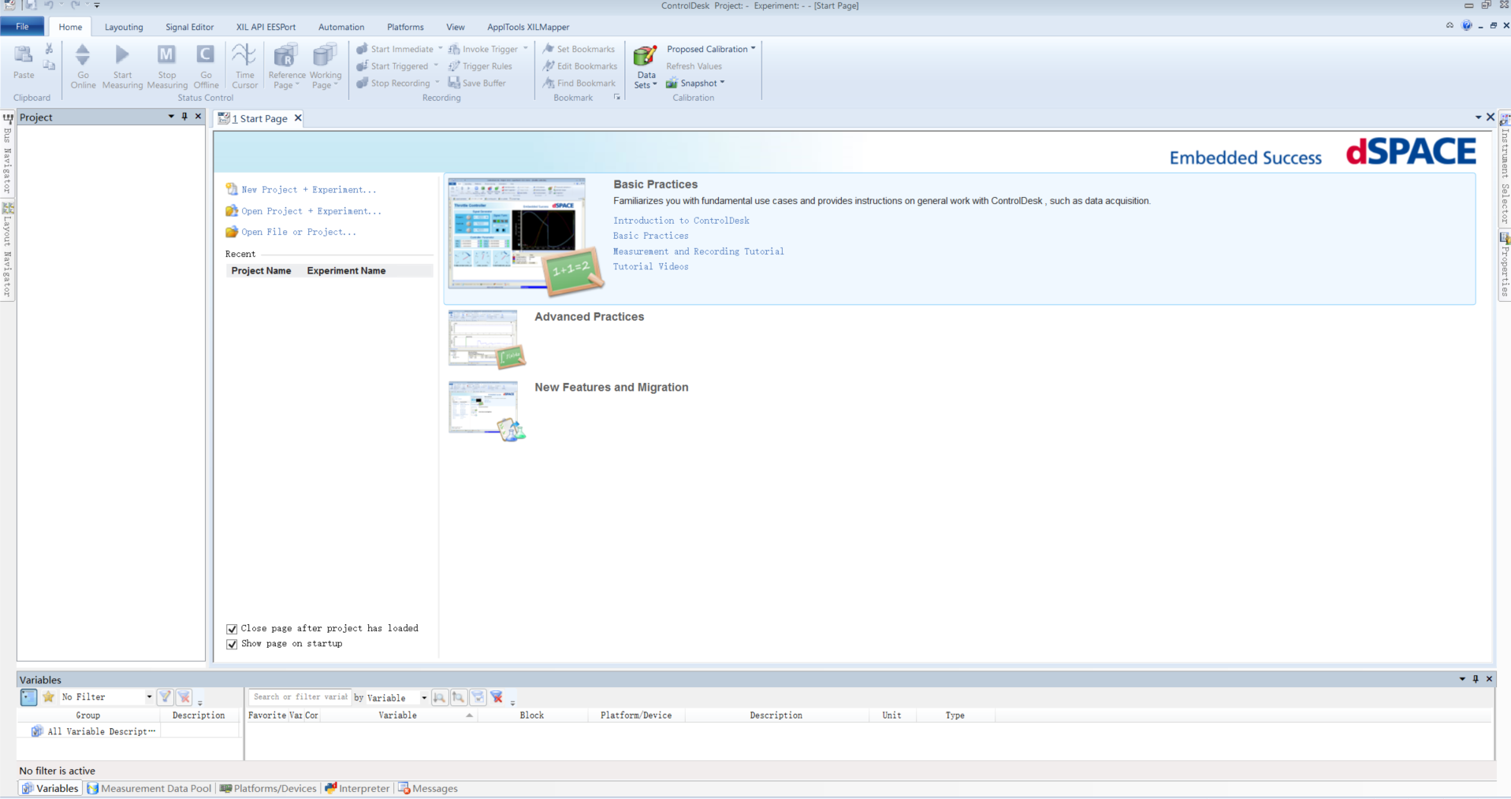Image resolution: width=1511 pixels, height=799 pixels.
Task: Open the Measurement Data Pool tab
Action: [149, 788]
